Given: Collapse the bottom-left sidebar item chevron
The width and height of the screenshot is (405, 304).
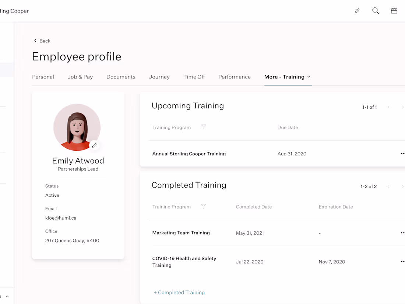Looking at the screenshot, I should [7, 296].
